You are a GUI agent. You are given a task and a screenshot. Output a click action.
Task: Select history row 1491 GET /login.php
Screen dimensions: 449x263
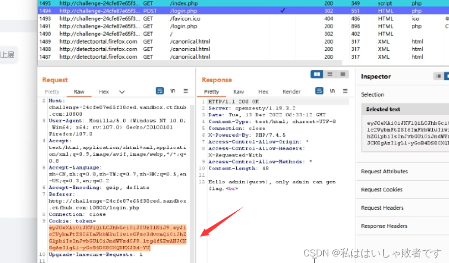pos(243,26)
